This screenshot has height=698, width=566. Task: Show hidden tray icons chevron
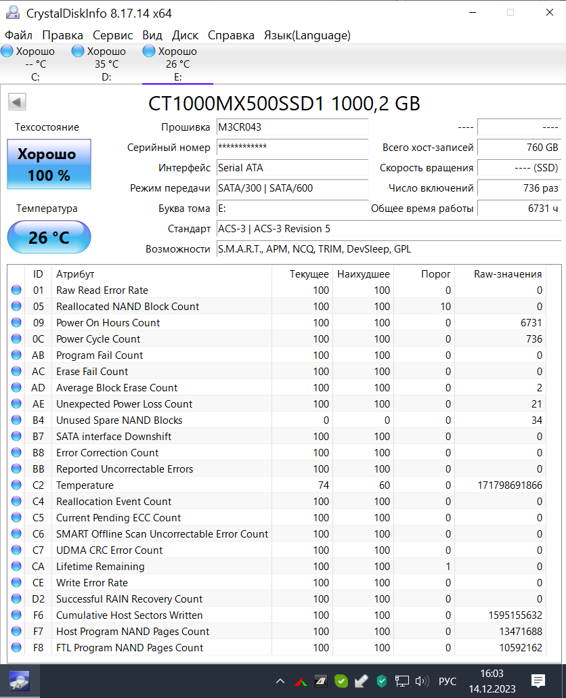pos(280,681)
